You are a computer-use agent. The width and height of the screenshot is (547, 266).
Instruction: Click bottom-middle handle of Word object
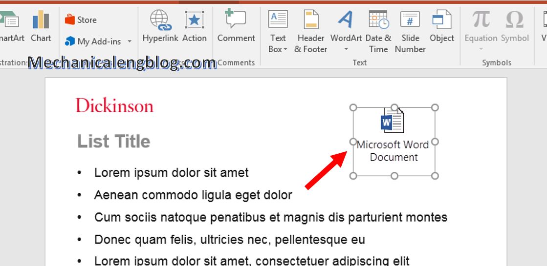[394, 176]
